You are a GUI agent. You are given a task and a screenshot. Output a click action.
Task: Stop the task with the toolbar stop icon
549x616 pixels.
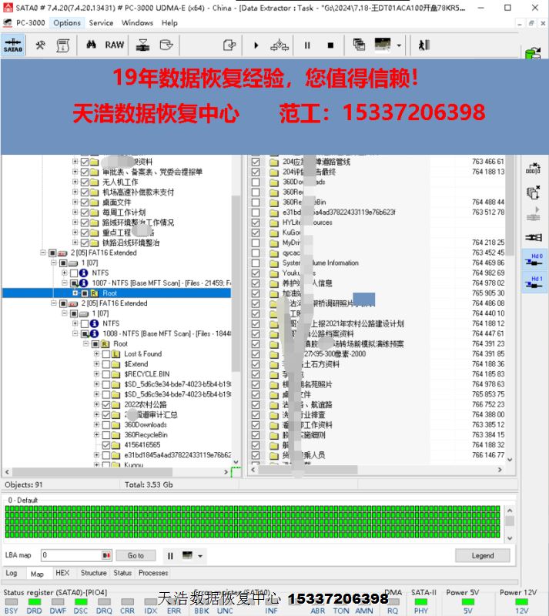pyautogui.click(x=330, y=45)
